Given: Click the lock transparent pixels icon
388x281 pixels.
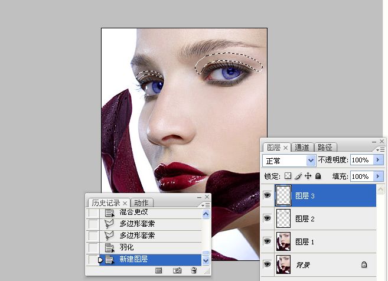Looking at the screenshot, I should (288, 176).
